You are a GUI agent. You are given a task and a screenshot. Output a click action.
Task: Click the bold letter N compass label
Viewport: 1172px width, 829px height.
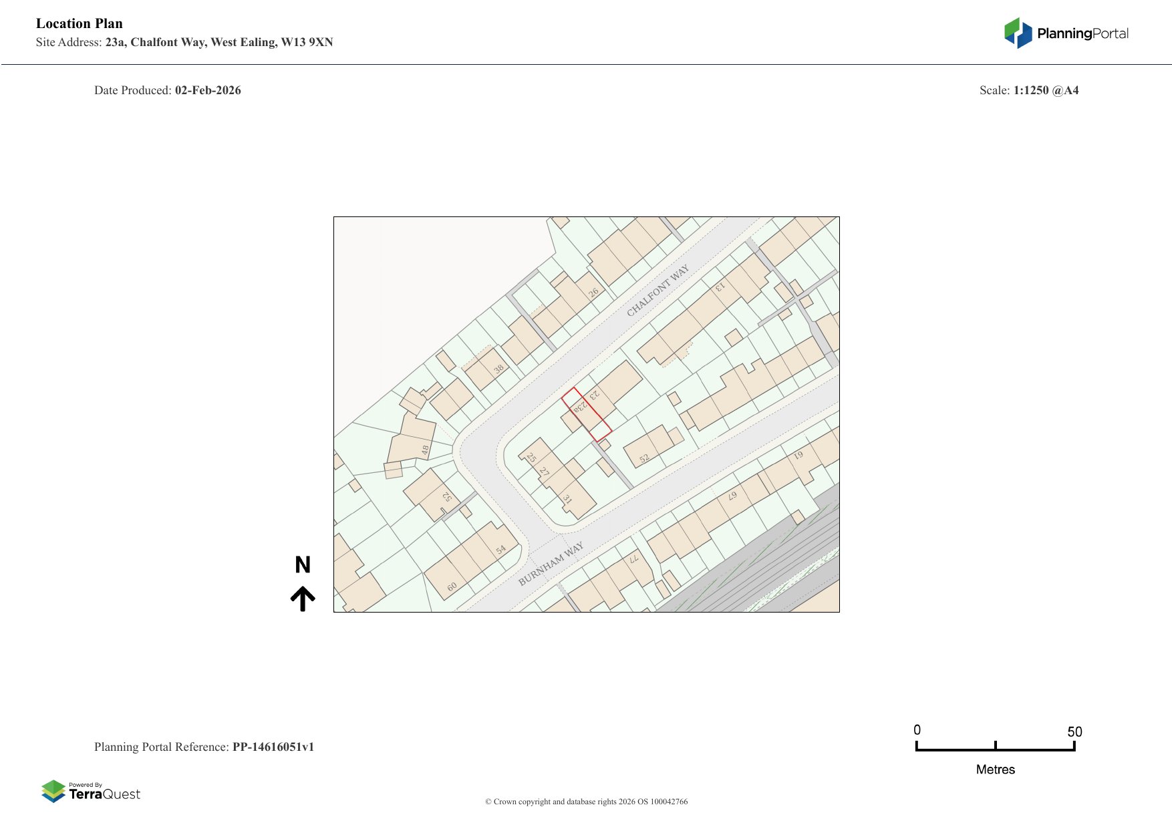[x=303, y=565]
